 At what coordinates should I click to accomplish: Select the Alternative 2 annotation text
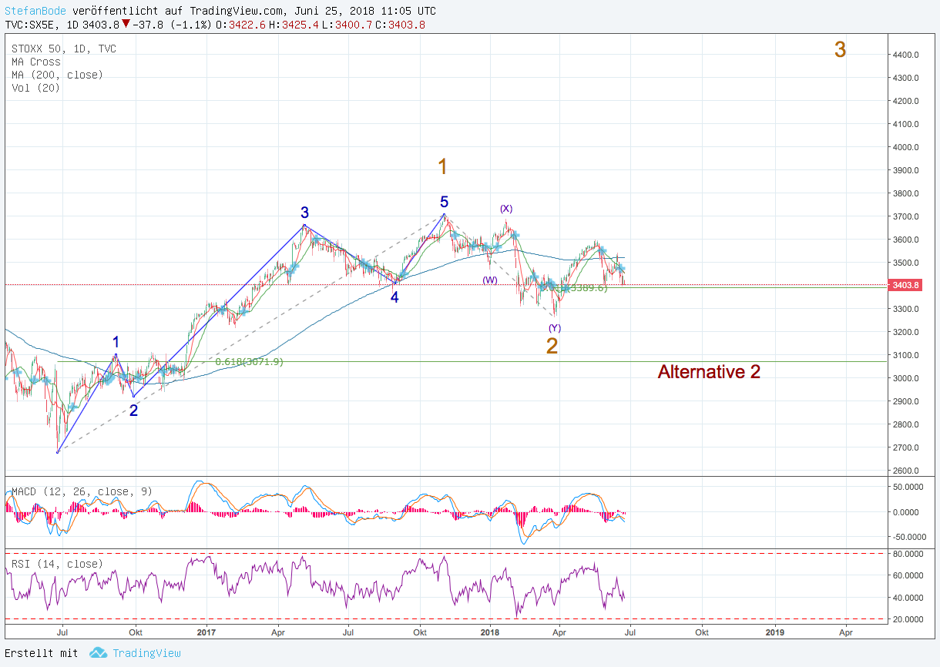(x=709, y=372)
